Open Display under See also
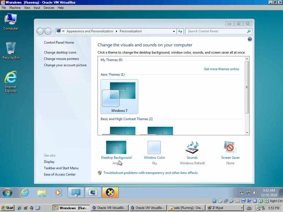 click(49, 162)
